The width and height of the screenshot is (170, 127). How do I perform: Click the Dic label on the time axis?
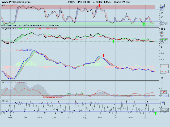pyautogui.click(x=145, y=117)
